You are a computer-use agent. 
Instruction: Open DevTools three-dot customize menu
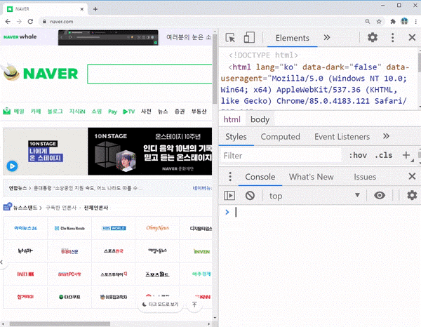coord(392,37)
